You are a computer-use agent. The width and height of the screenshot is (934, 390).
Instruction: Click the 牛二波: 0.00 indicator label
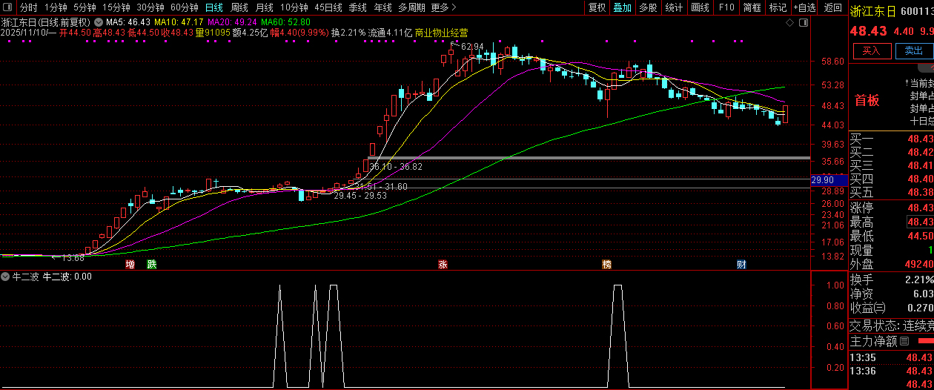pos(67,277)
